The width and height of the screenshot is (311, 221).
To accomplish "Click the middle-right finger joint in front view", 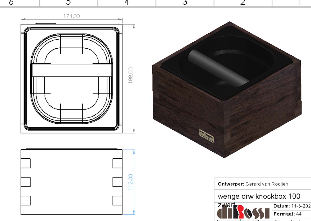I will [x=117, y=182].
